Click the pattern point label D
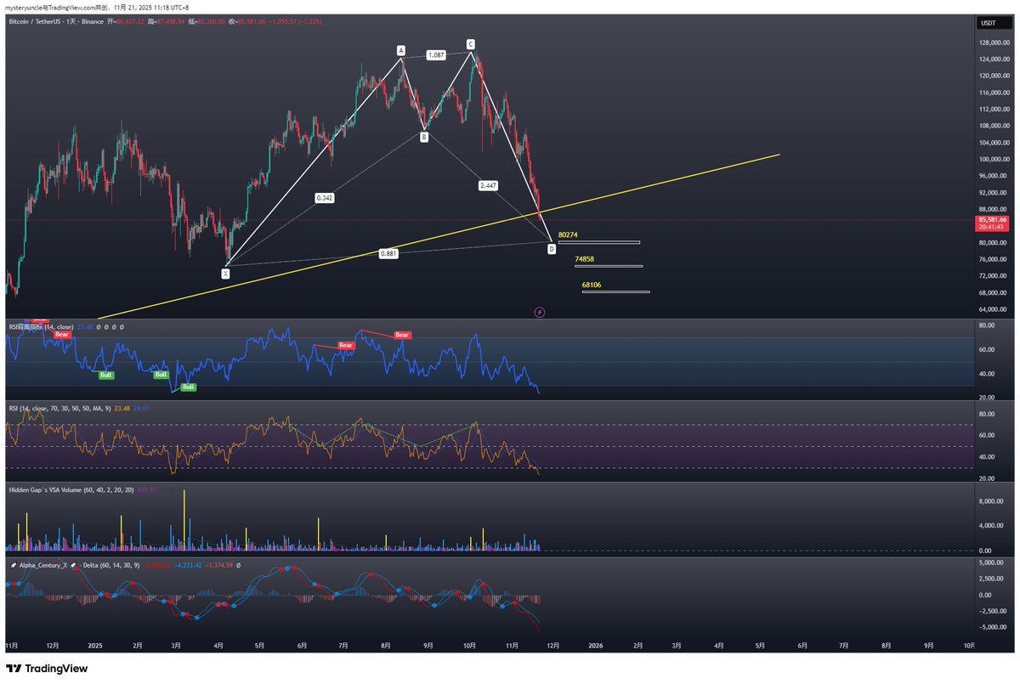 point(552,249)
